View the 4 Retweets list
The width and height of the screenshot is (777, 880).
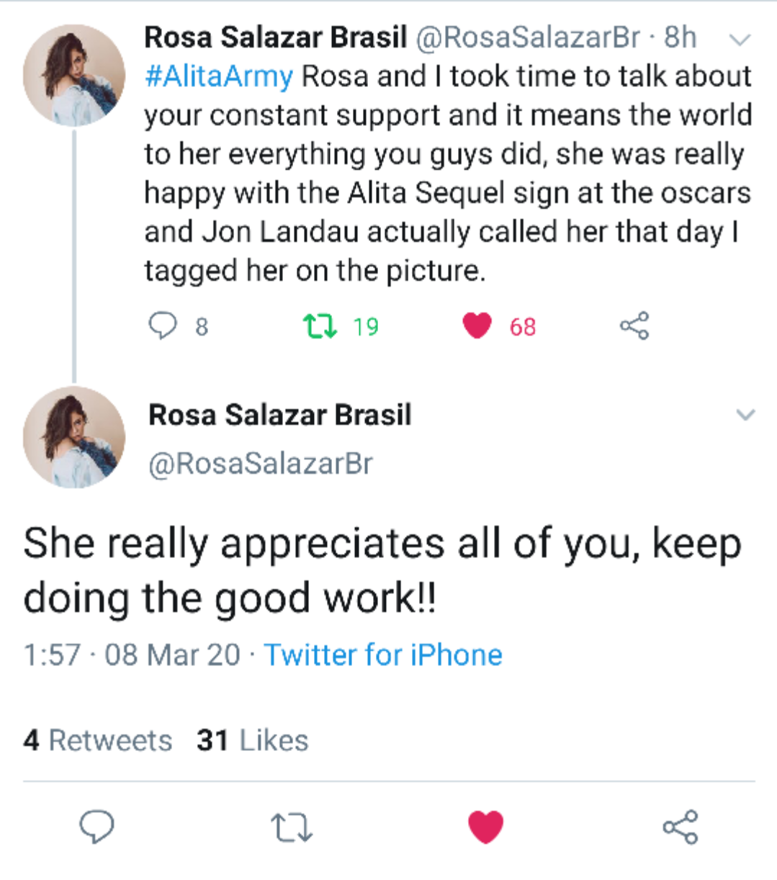(98, 740)
